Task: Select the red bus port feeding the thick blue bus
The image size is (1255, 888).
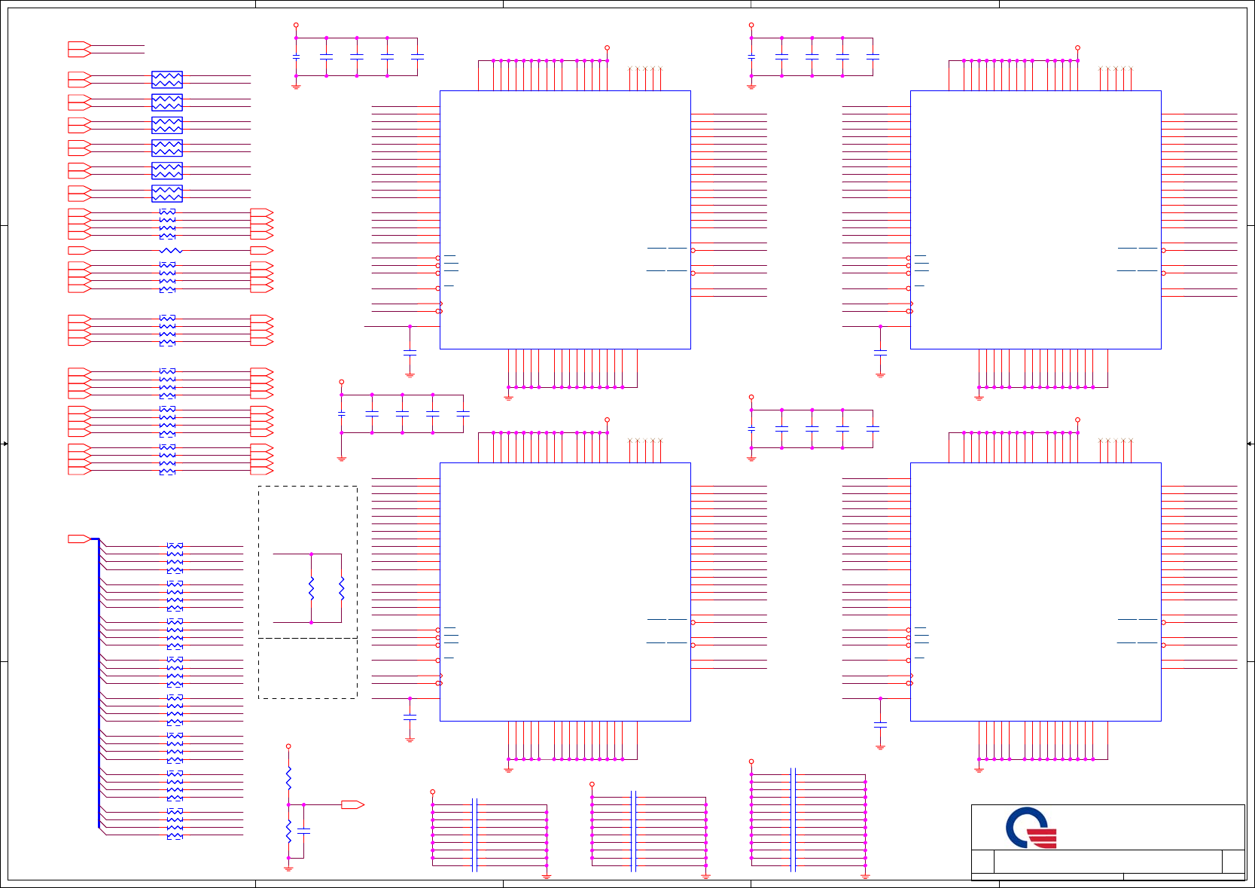Action: pyautogui.click(x=79, y=539)
